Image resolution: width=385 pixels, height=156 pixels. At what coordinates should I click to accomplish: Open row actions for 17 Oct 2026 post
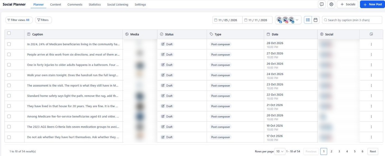[371, 137]
